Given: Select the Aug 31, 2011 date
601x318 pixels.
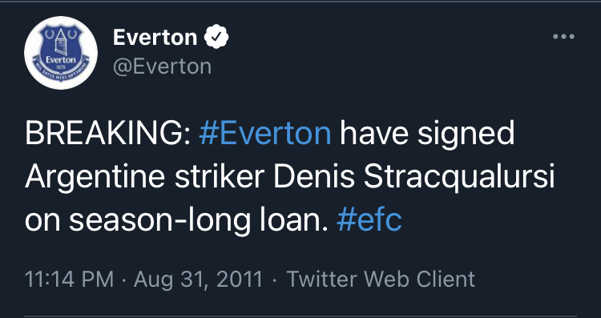Looking at the screenshot, I should click(x=198, y=280).
